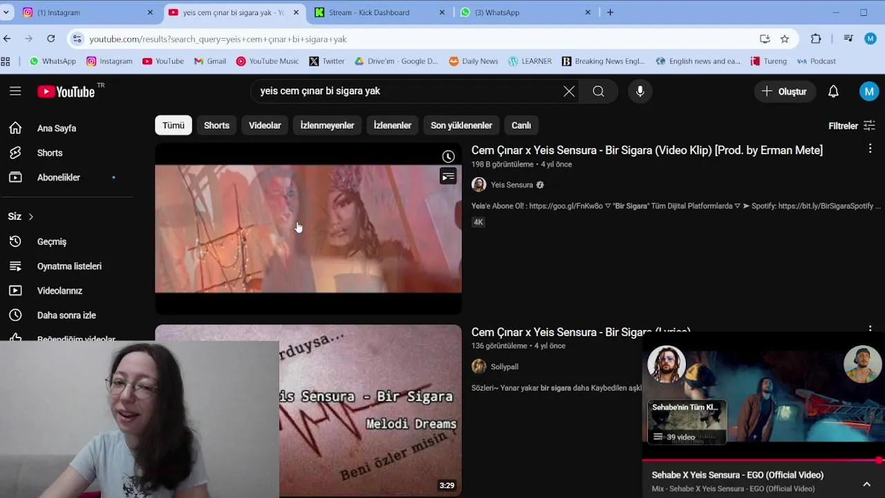Viewport: 885px width, 498px height.
Task: Open the YouTube guide hamburger menu
Action: 15,91
